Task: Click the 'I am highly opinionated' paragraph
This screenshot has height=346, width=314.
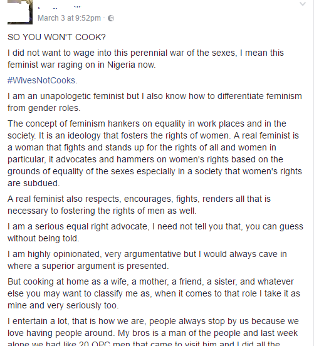Action: (x=147, y=260)
